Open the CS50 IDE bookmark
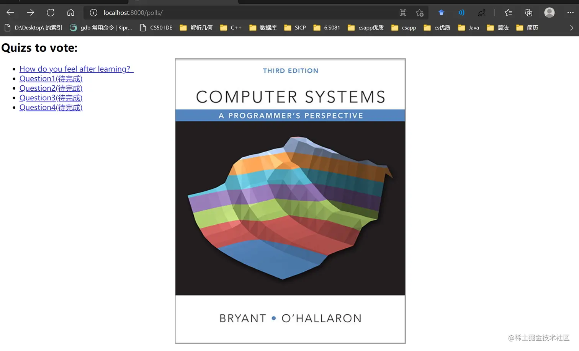The image size is (579, 351). pyautogui.click(x=156, y=28)
